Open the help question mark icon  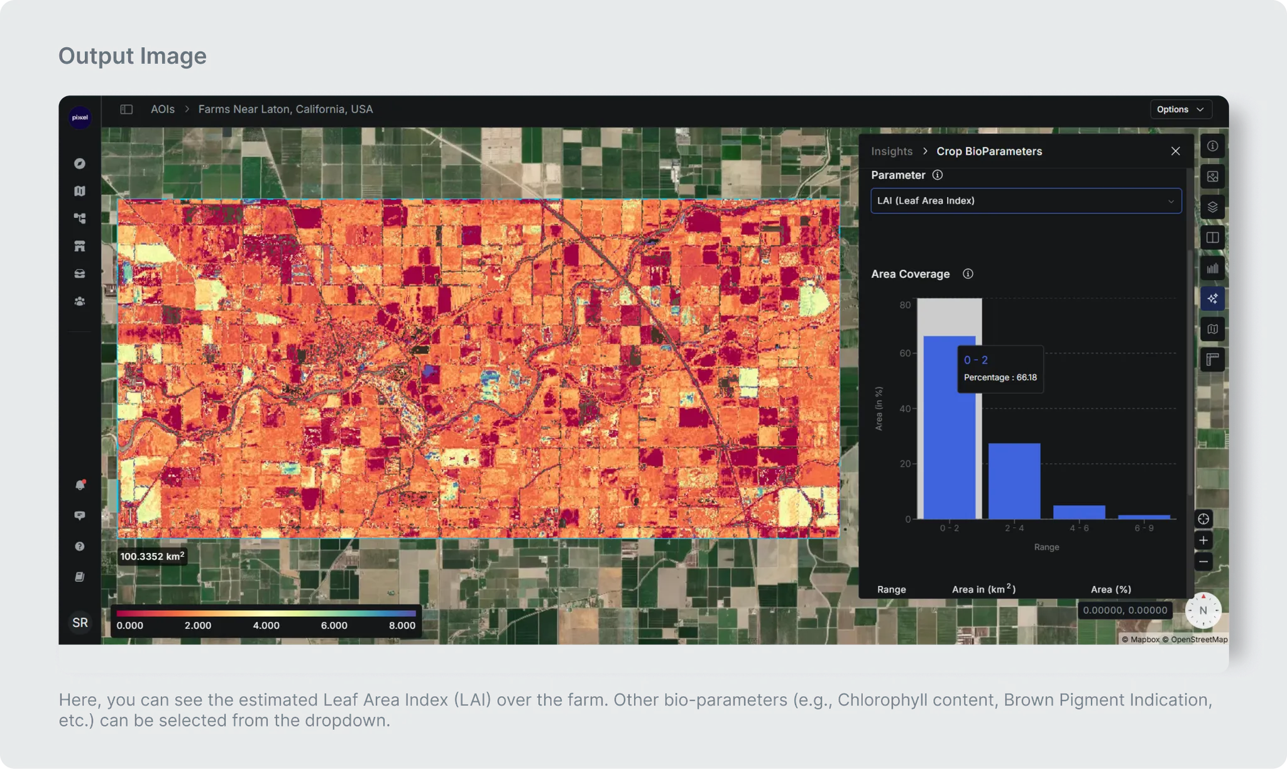click(80, 546)
